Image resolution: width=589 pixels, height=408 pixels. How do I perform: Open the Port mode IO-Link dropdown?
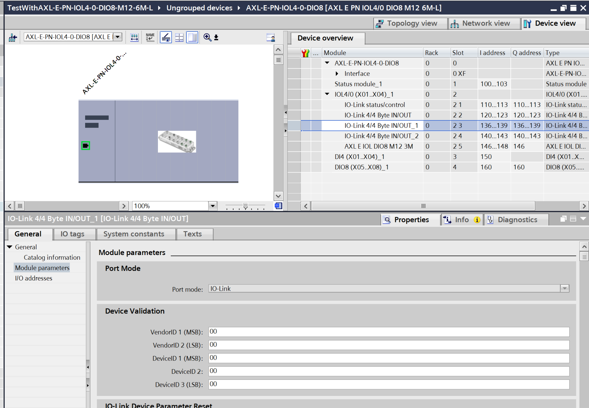565,288
